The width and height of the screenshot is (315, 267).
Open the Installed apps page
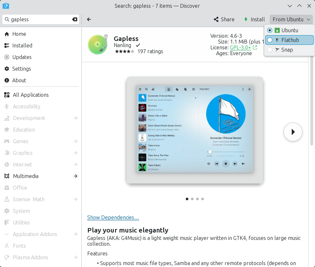coord(22,45)
